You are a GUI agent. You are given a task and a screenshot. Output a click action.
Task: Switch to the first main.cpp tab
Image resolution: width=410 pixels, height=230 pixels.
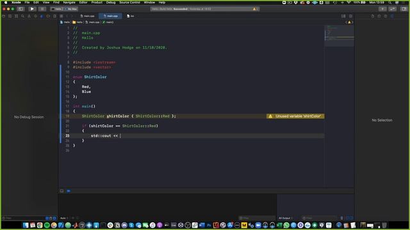[88, 16]
